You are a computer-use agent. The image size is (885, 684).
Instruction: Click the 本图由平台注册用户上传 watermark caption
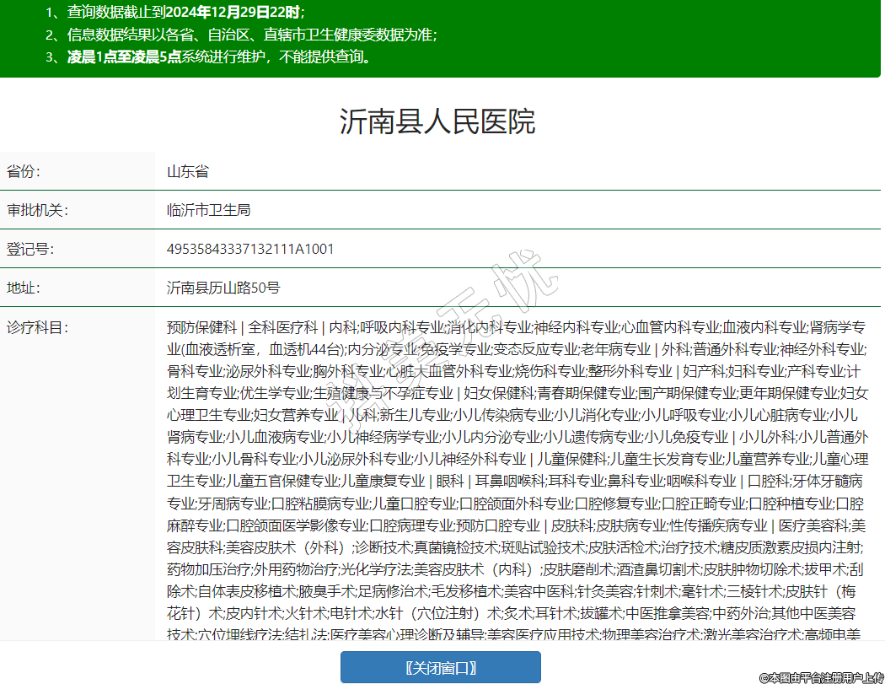(x=820, y=677)
